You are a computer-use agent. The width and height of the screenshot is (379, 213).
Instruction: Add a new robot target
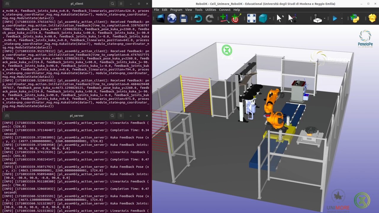(236, 19)
